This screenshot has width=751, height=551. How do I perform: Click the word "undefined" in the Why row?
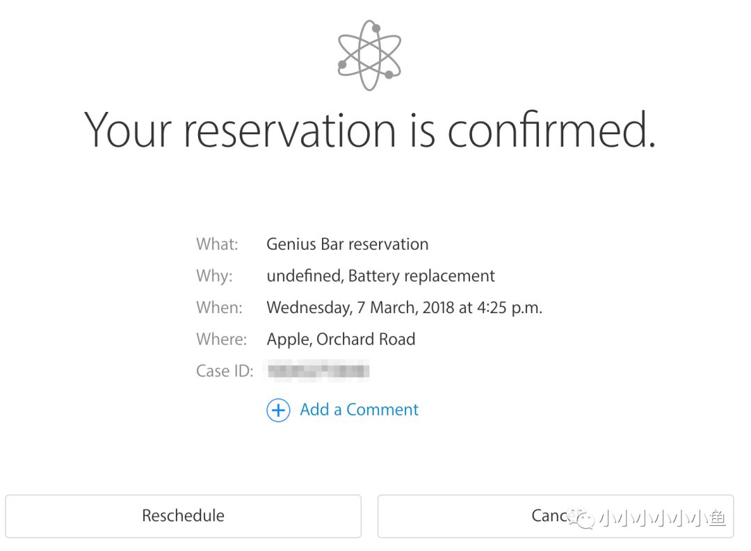303,276
